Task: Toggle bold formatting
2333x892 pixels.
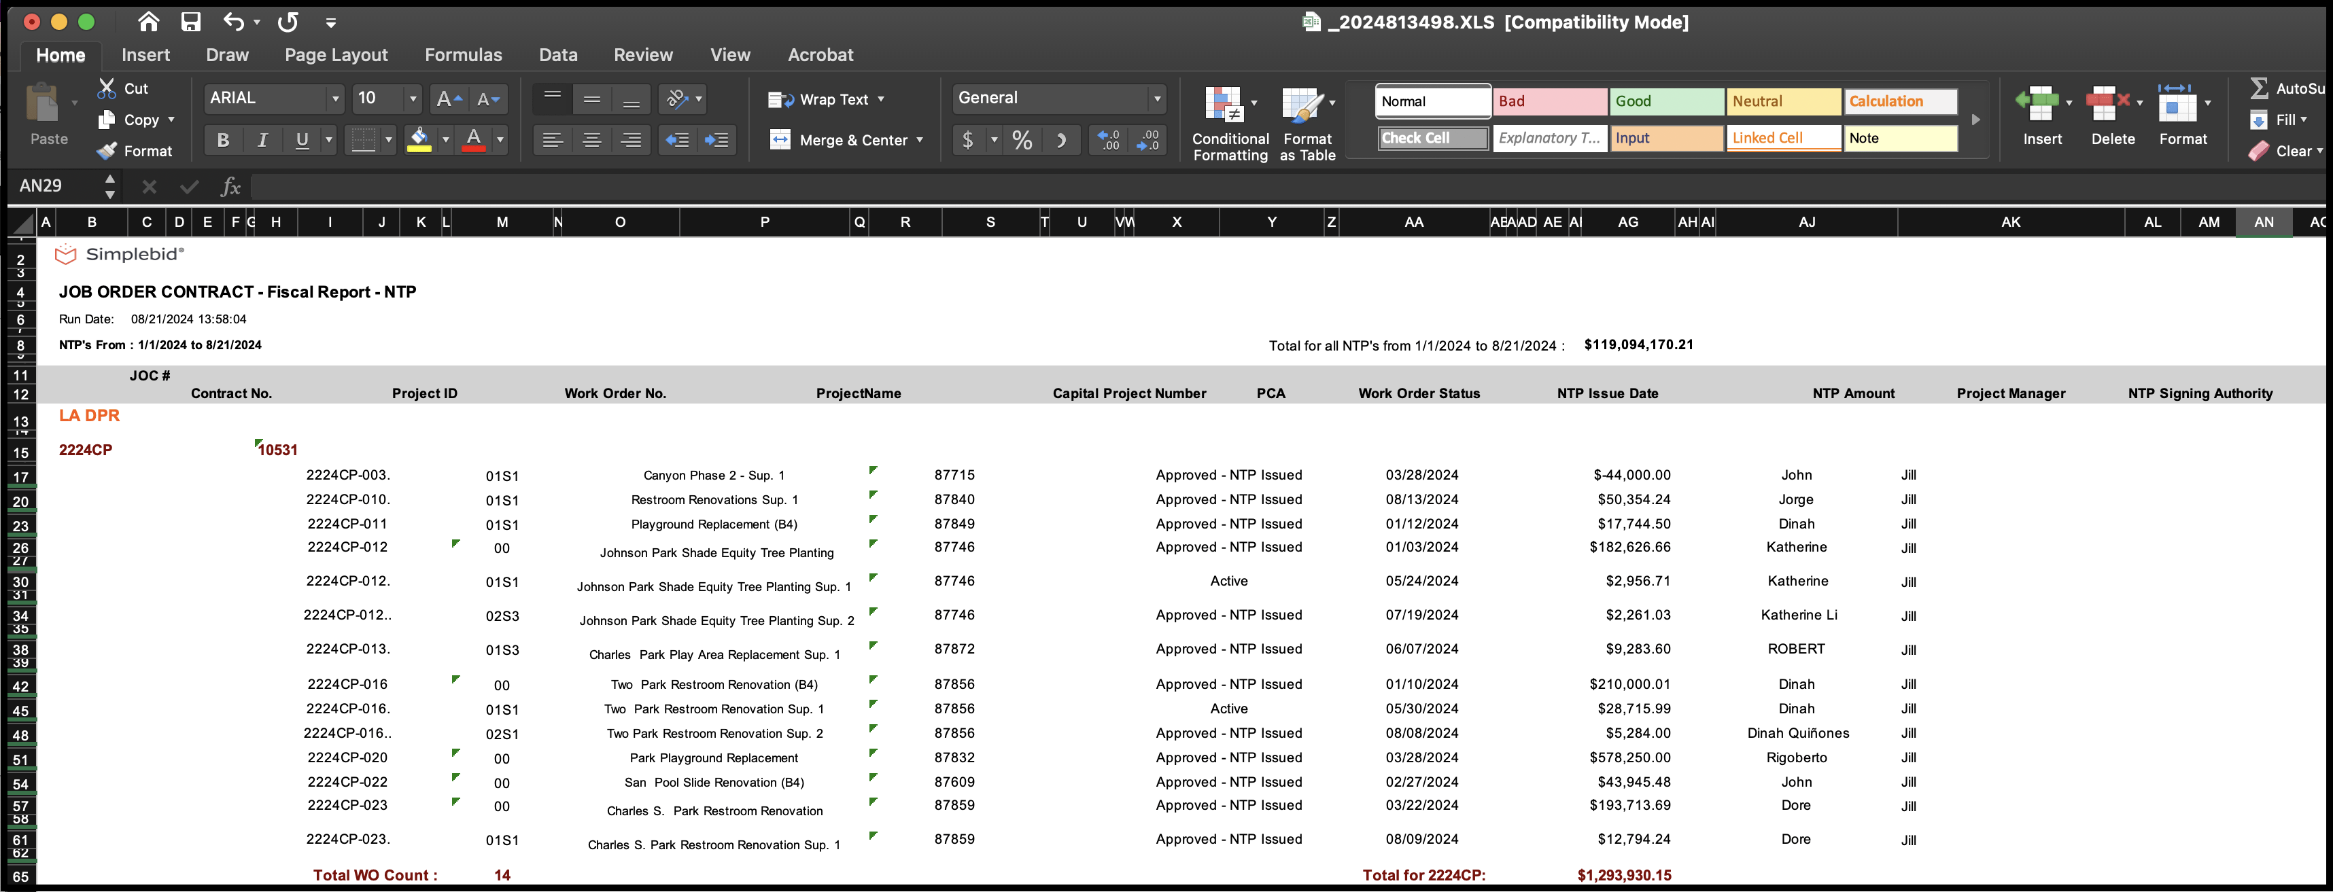Action: (223, 140)
